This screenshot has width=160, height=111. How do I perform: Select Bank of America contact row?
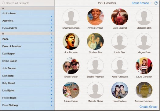(x=27, y=46)
